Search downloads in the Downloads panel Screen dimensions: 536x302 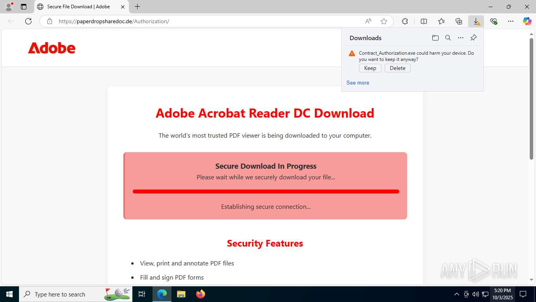(x=448, y=38)
